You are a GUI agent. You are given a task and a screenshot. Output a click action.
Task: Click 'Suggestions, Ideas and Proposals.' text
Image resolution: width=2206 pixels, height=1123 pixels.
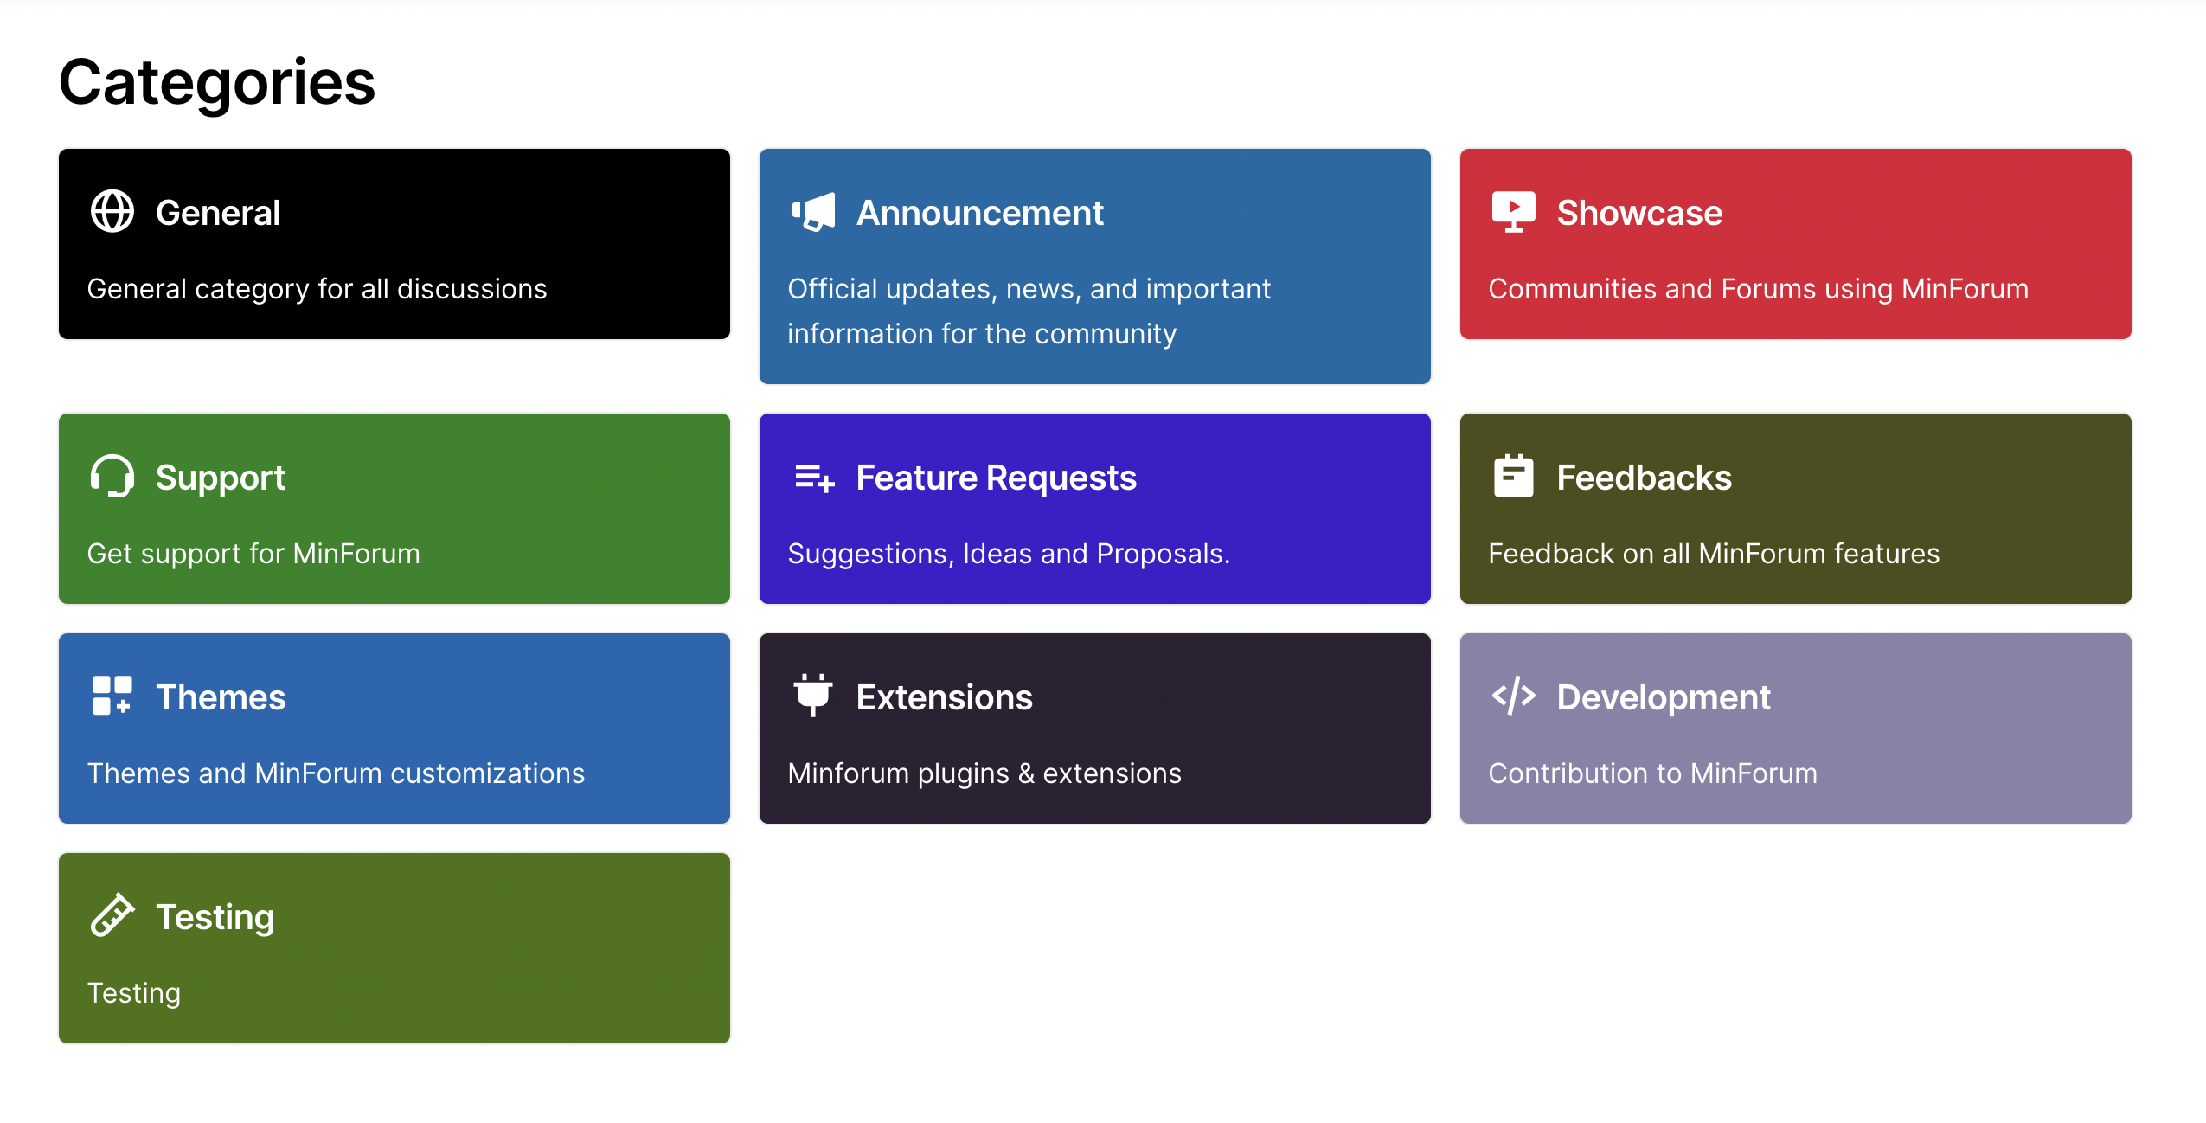1009,554
